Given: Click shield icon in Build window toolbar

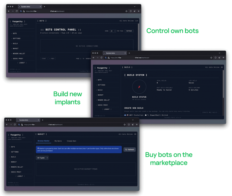Looking at the screenshot, I should point(215,58).
